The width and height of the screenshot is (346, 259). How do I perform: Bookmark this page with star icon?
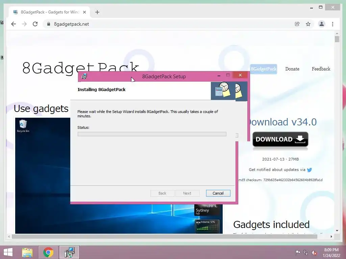click(x=308, y=24)
